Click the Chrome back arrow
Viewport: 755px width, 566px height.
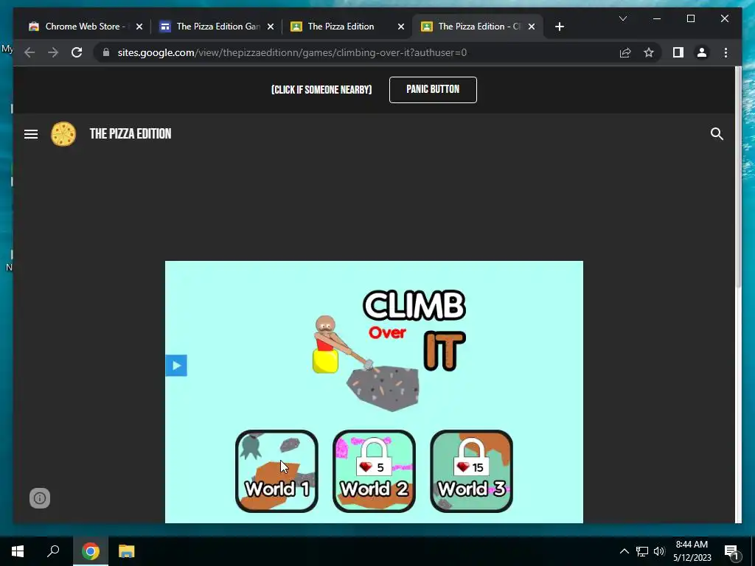click(x=29, y=52)
